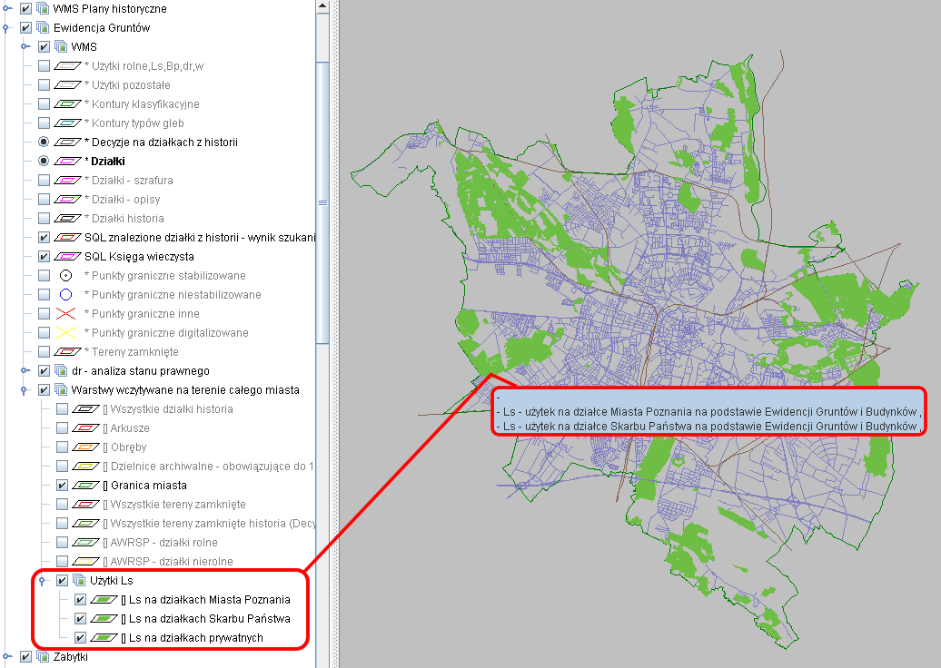Select the Kontury klasyfikacyjne layer item

141,104
